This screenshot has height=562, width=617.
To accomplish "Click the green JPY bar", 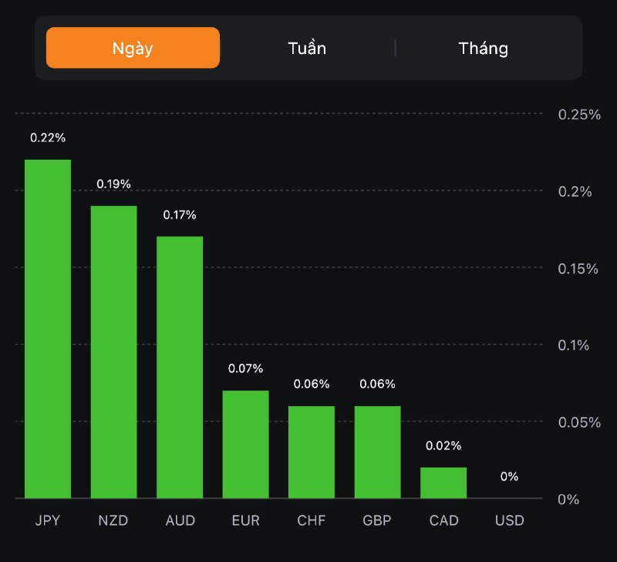I will (x=48, y=329).
